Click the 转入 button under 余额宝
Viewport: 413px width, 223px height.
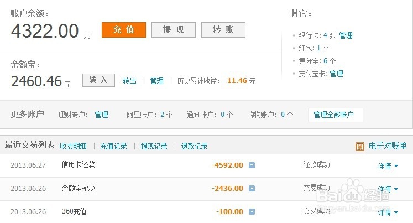coord(98,80)
